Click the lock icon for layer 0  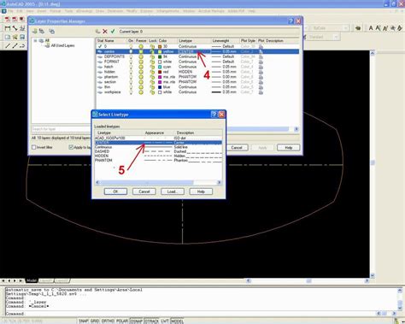coord(152,46)
